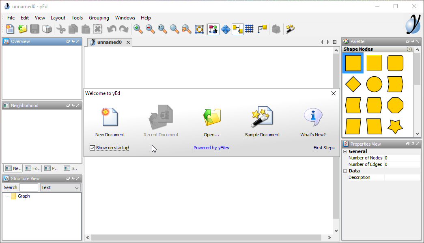Open the Tools menu

pos(77,18)
